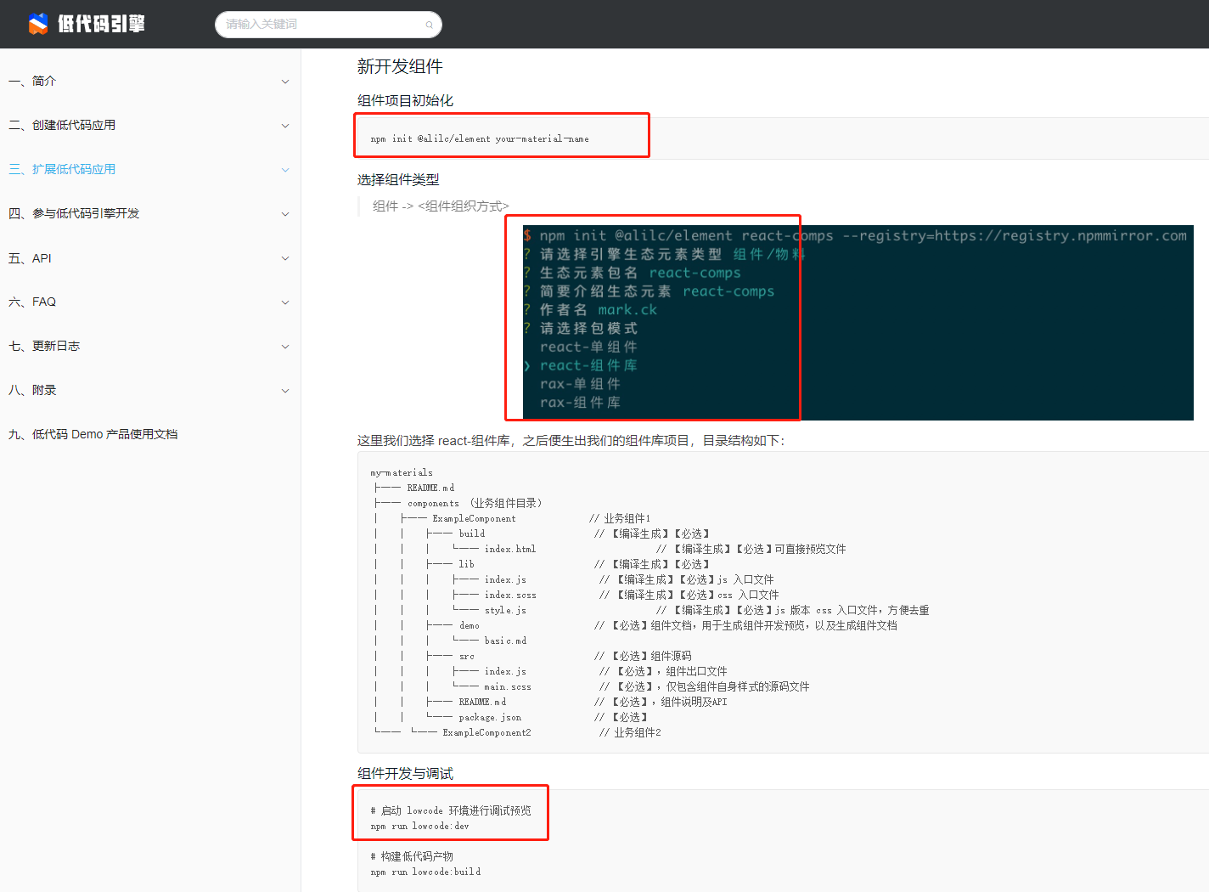Click the main.scss tree entry

point(508,686)
